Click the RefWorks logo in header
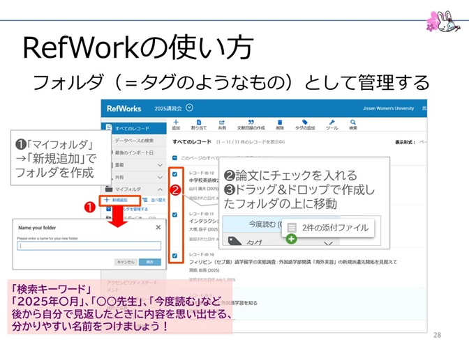 tap(124, 109)
